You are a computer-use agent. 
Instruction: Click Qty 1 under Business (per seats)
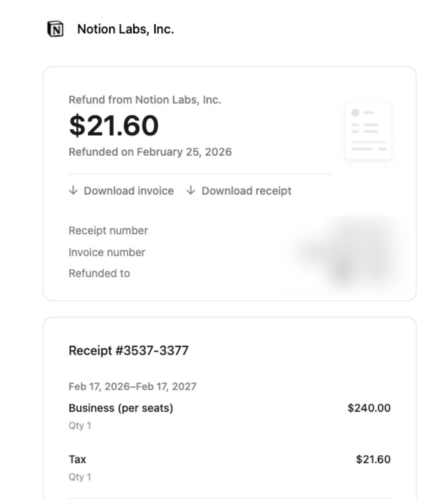click(80, 425)
